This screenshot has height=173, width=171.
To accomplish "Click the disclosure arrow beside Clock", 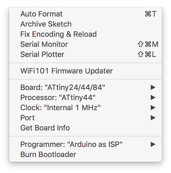I will [x=153, y=108].
